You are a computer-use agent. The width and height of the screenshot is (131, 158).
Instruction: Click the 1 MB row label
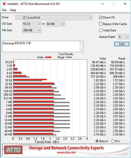point(9,102)
